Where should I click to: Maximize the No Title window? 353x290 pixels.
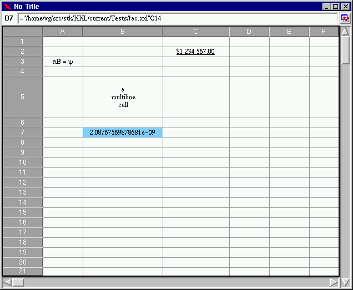[x=335, y=7]
